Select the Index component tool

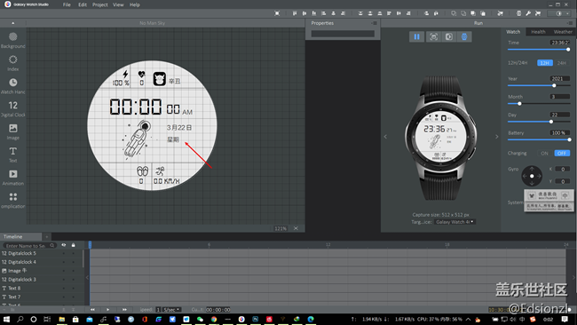click(13, 63)
